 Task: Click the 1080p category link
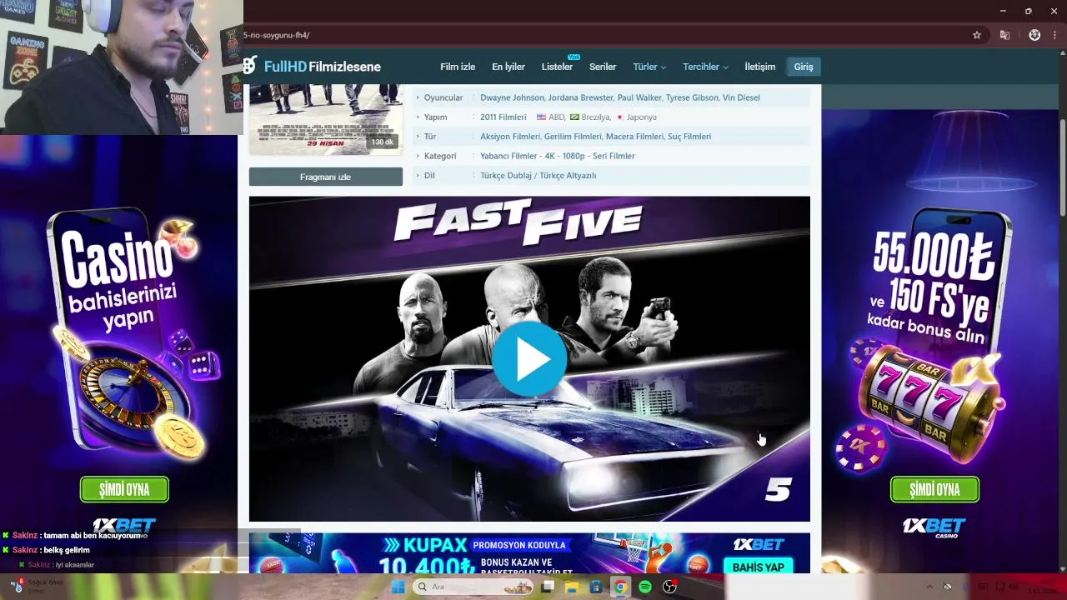pos(574,156)
